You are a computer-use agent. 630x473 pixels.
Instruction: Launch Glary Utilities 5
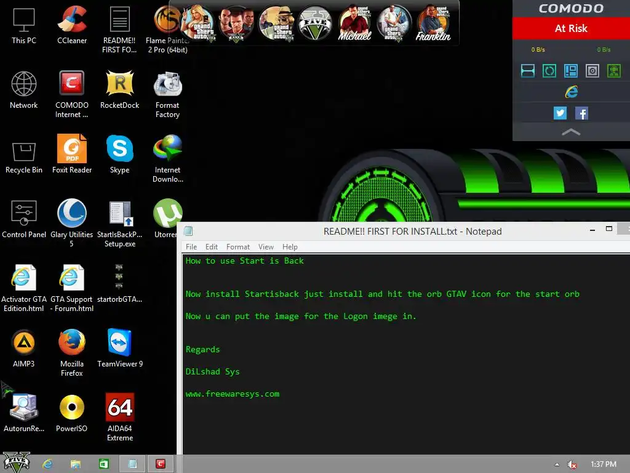pos(71,223)
